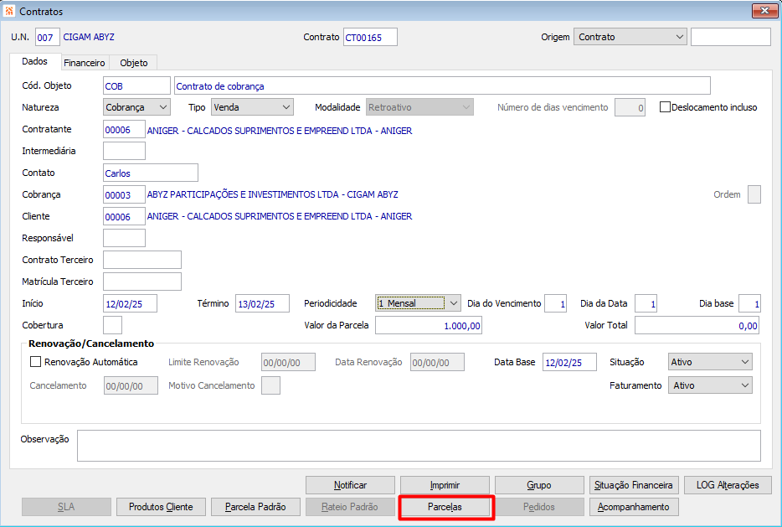Click the Cód. Objeto field COB
Image resolution: width=782 pixels, height=527 pixels.
click(136, 85)
